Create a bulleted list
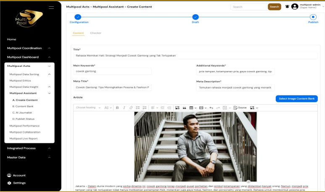 [137, 108]
